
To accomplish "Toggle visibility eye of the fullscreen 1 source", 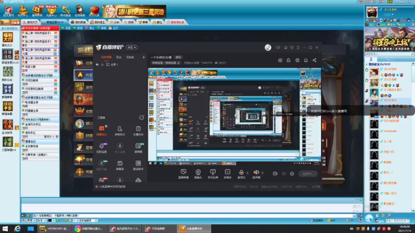I will [x=97, y=64].
